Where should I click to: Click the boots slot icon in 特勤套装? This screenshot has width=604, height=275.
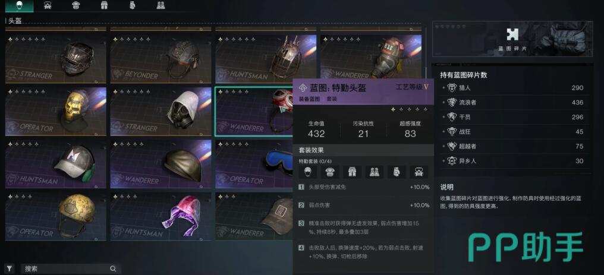pyautogui.click(x=374, y=172)
